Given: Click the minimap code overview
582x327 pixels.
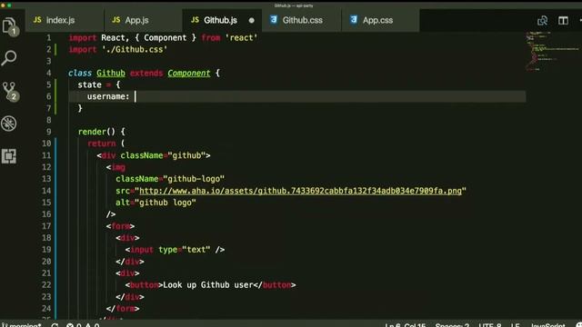Looking at the screenshot, I should pos(553,51).
